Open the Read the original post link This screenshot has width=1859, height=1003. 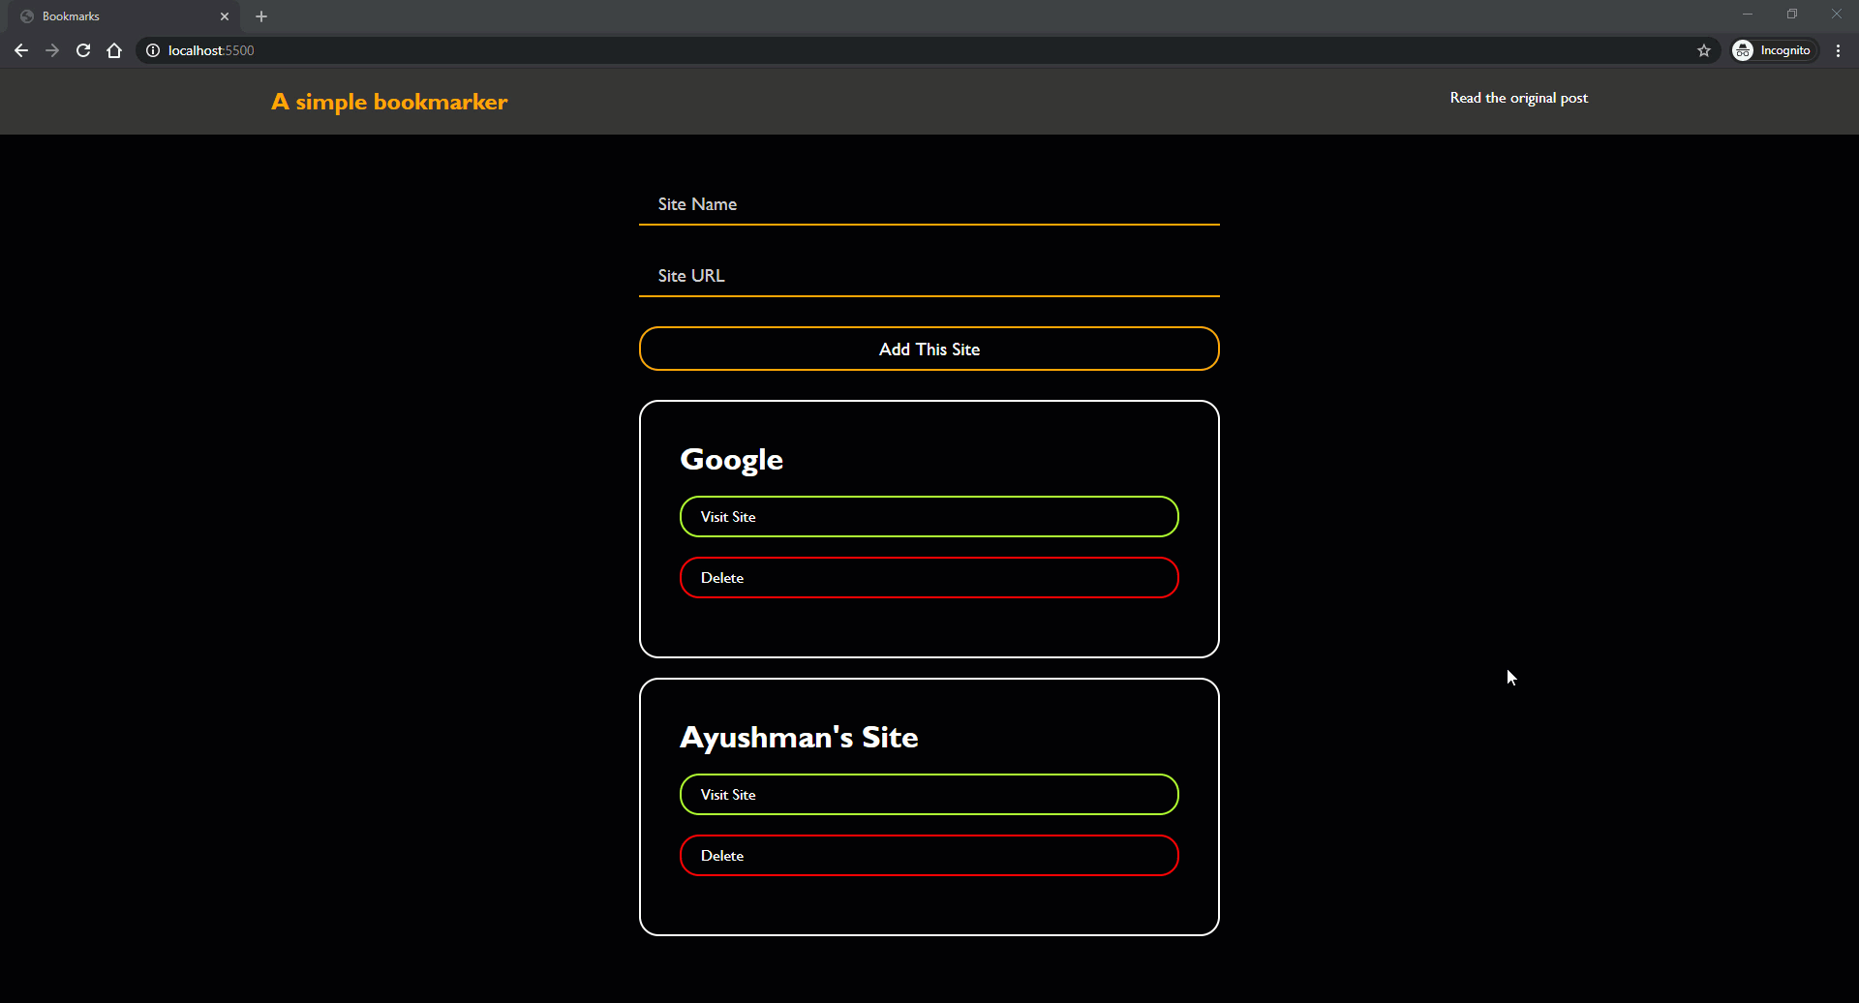click(x=1518, y=98)
